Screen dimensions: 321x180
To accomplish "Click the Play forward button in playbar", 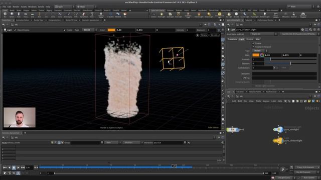I will 18,167.
